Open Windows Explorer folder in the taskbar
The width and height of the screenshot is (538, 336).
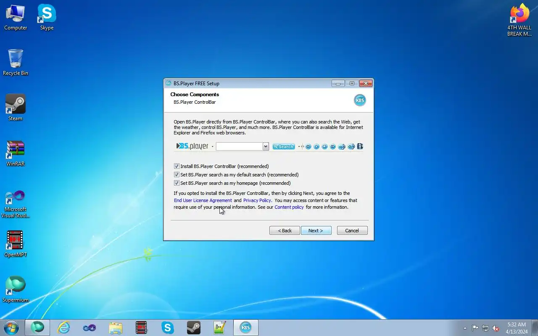click(116, 328)
